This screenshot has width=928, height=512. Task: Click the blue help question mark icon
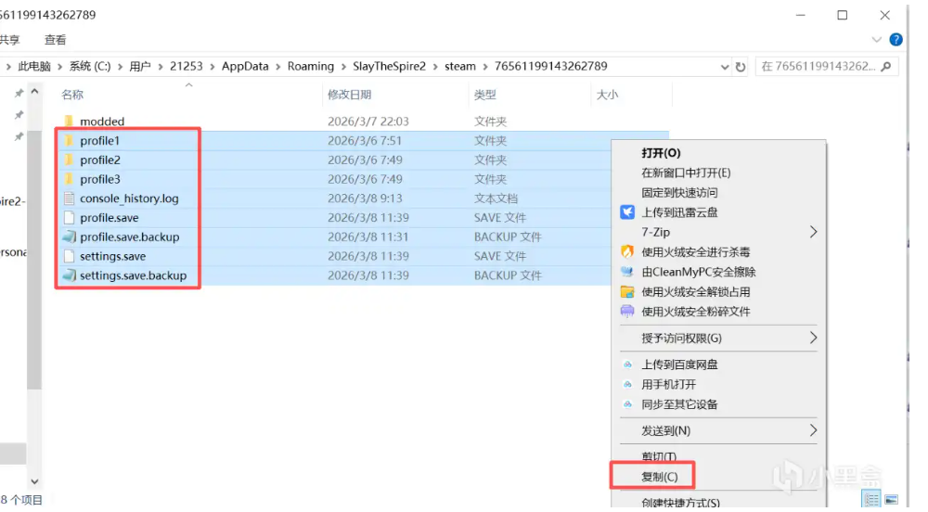click(x=896, y=40)
